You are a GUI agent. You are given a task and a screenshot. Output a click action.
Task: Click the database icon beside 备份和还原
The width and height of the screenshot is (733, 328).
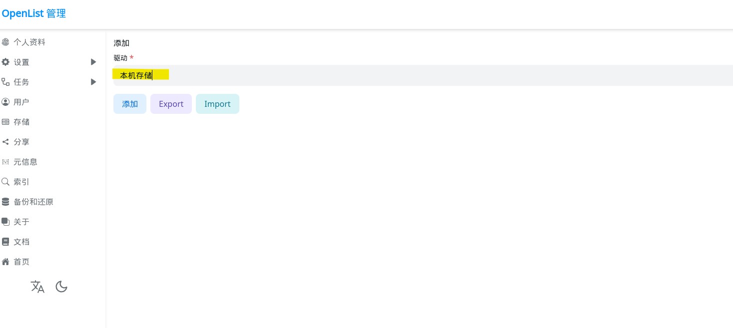5,202
